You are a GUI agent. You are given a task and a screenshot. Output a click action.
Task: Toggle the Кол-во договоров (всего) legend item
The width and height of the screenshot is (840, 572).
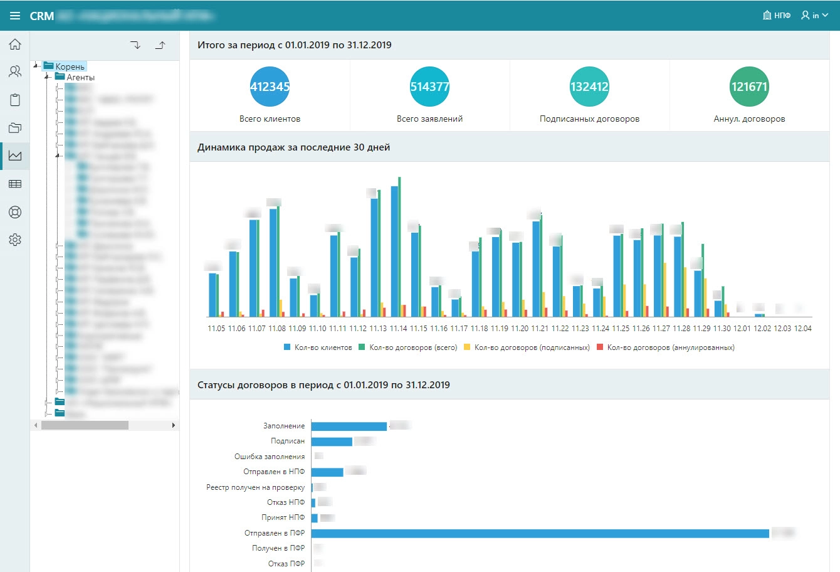point(408,347)
